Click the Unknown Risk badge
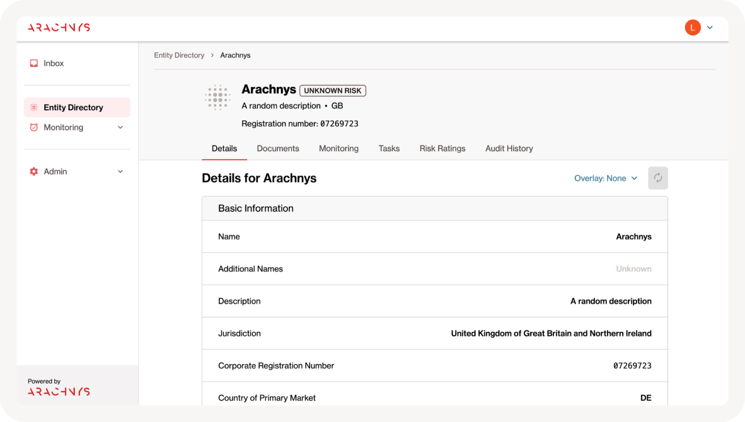 pos(333,91)
